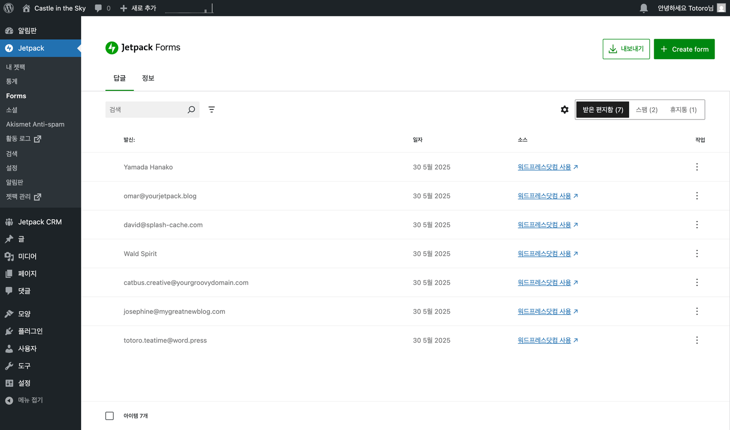Click the search magnifier icon

(x=191, y=109)
